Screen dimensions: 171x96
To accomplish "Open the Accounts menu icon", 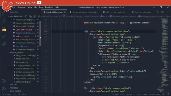I will point(4,81).
